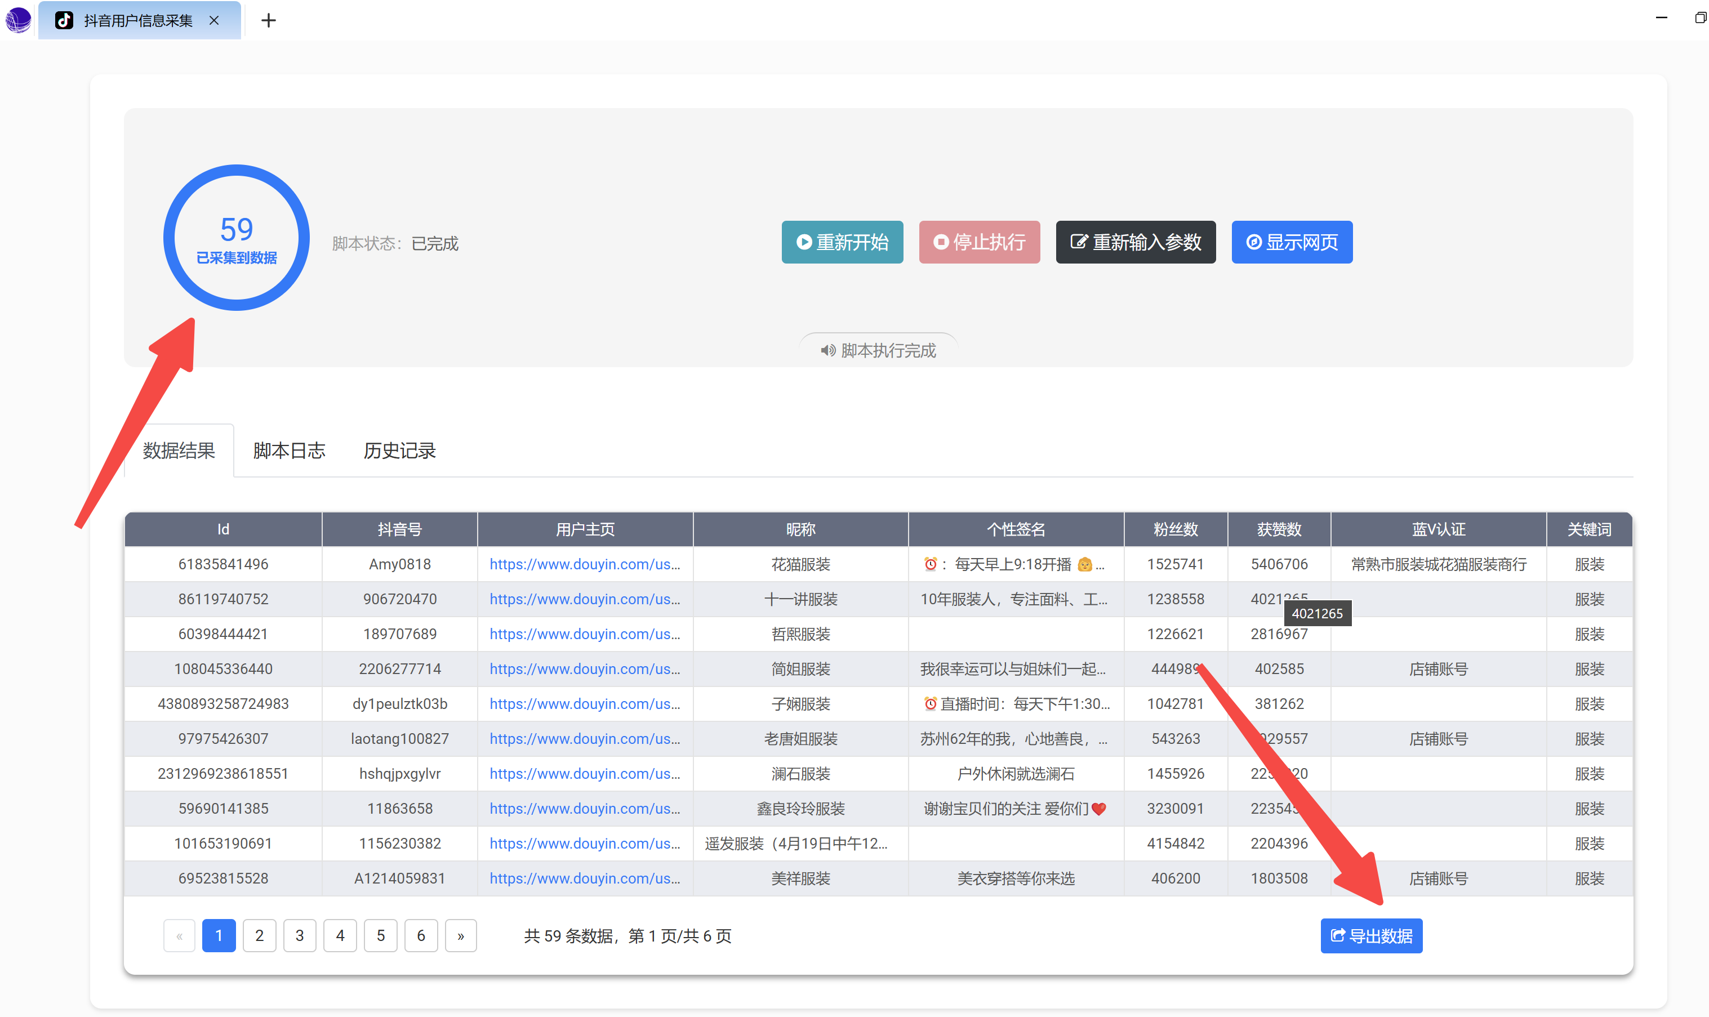Select the 数据结果 tab

(x=179, y=450)
